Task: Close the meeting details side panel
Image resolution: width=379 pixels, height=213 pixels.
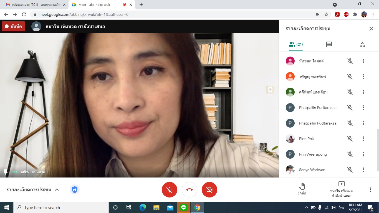Action: 371,29
